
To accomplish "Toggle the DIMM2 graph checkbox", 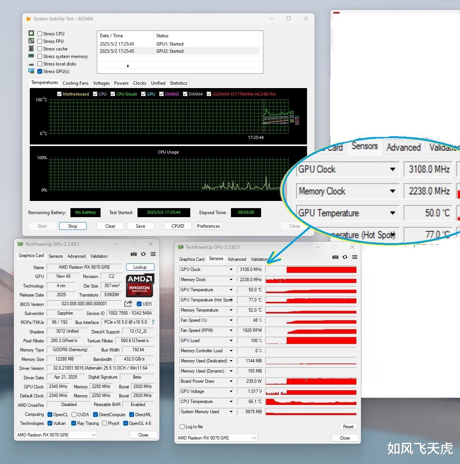I will (161, 94).
